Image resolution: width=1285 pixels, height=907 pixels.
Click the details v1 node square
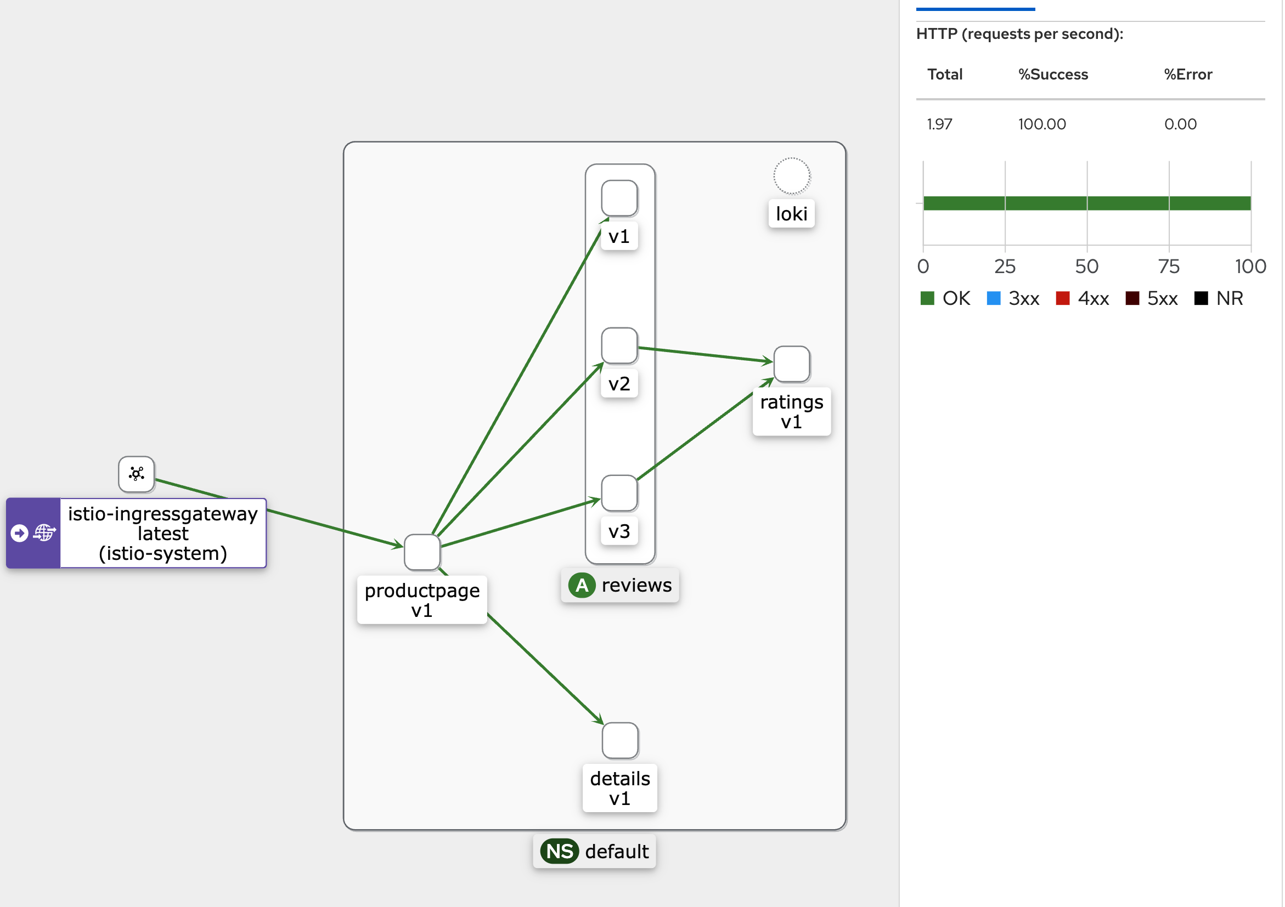(x=620, y=740)
